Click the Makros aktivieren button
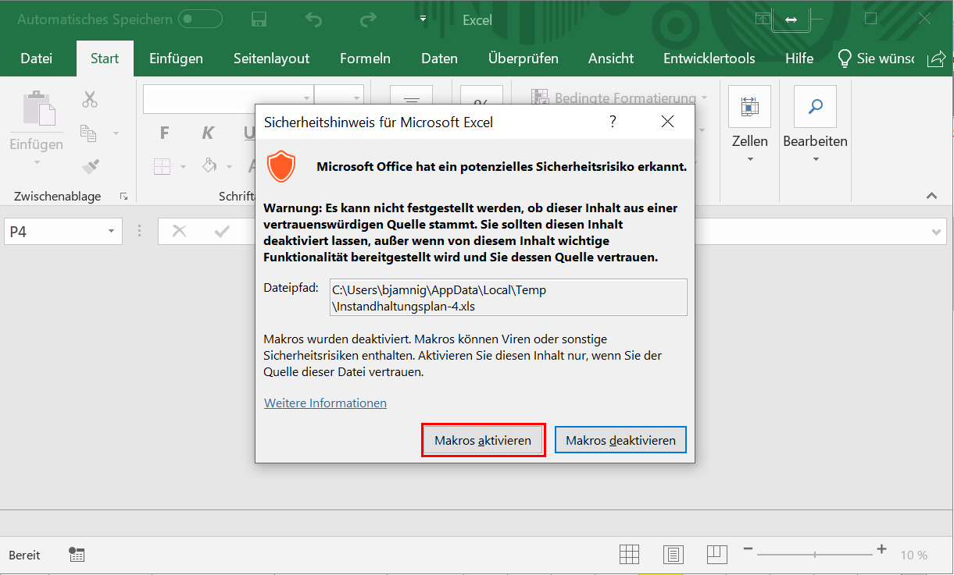This screenshot has width=954, height=575. click(483, 441)
